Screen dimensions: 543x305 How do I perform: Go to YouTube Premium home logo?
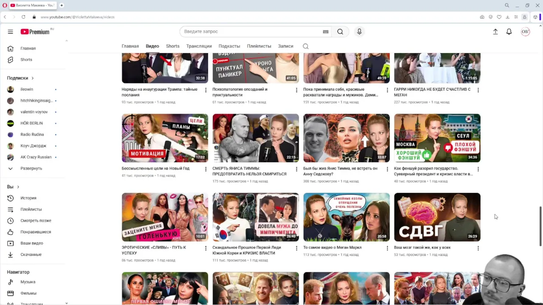point(35,32)
